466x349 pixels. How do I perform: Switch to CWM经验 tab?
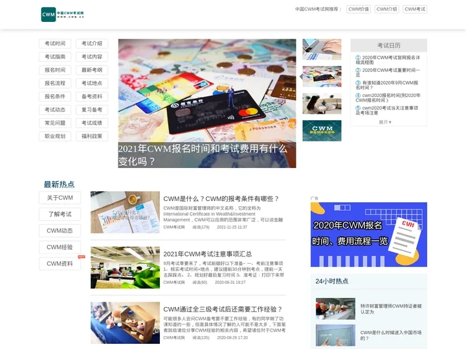(60, 247)
